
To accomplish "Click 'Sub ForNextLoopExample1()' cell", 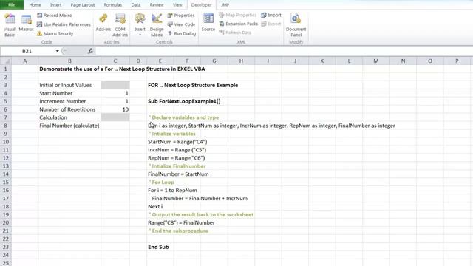I will point(184,101).
